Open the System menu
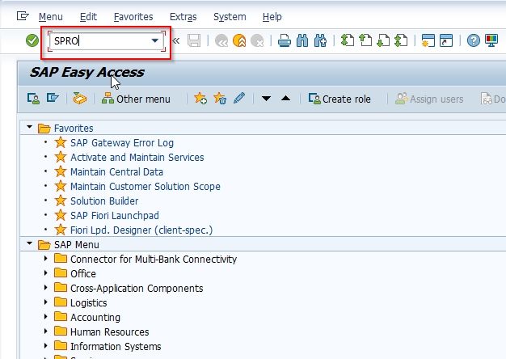506x359 pixels. [x=230, y=17]
